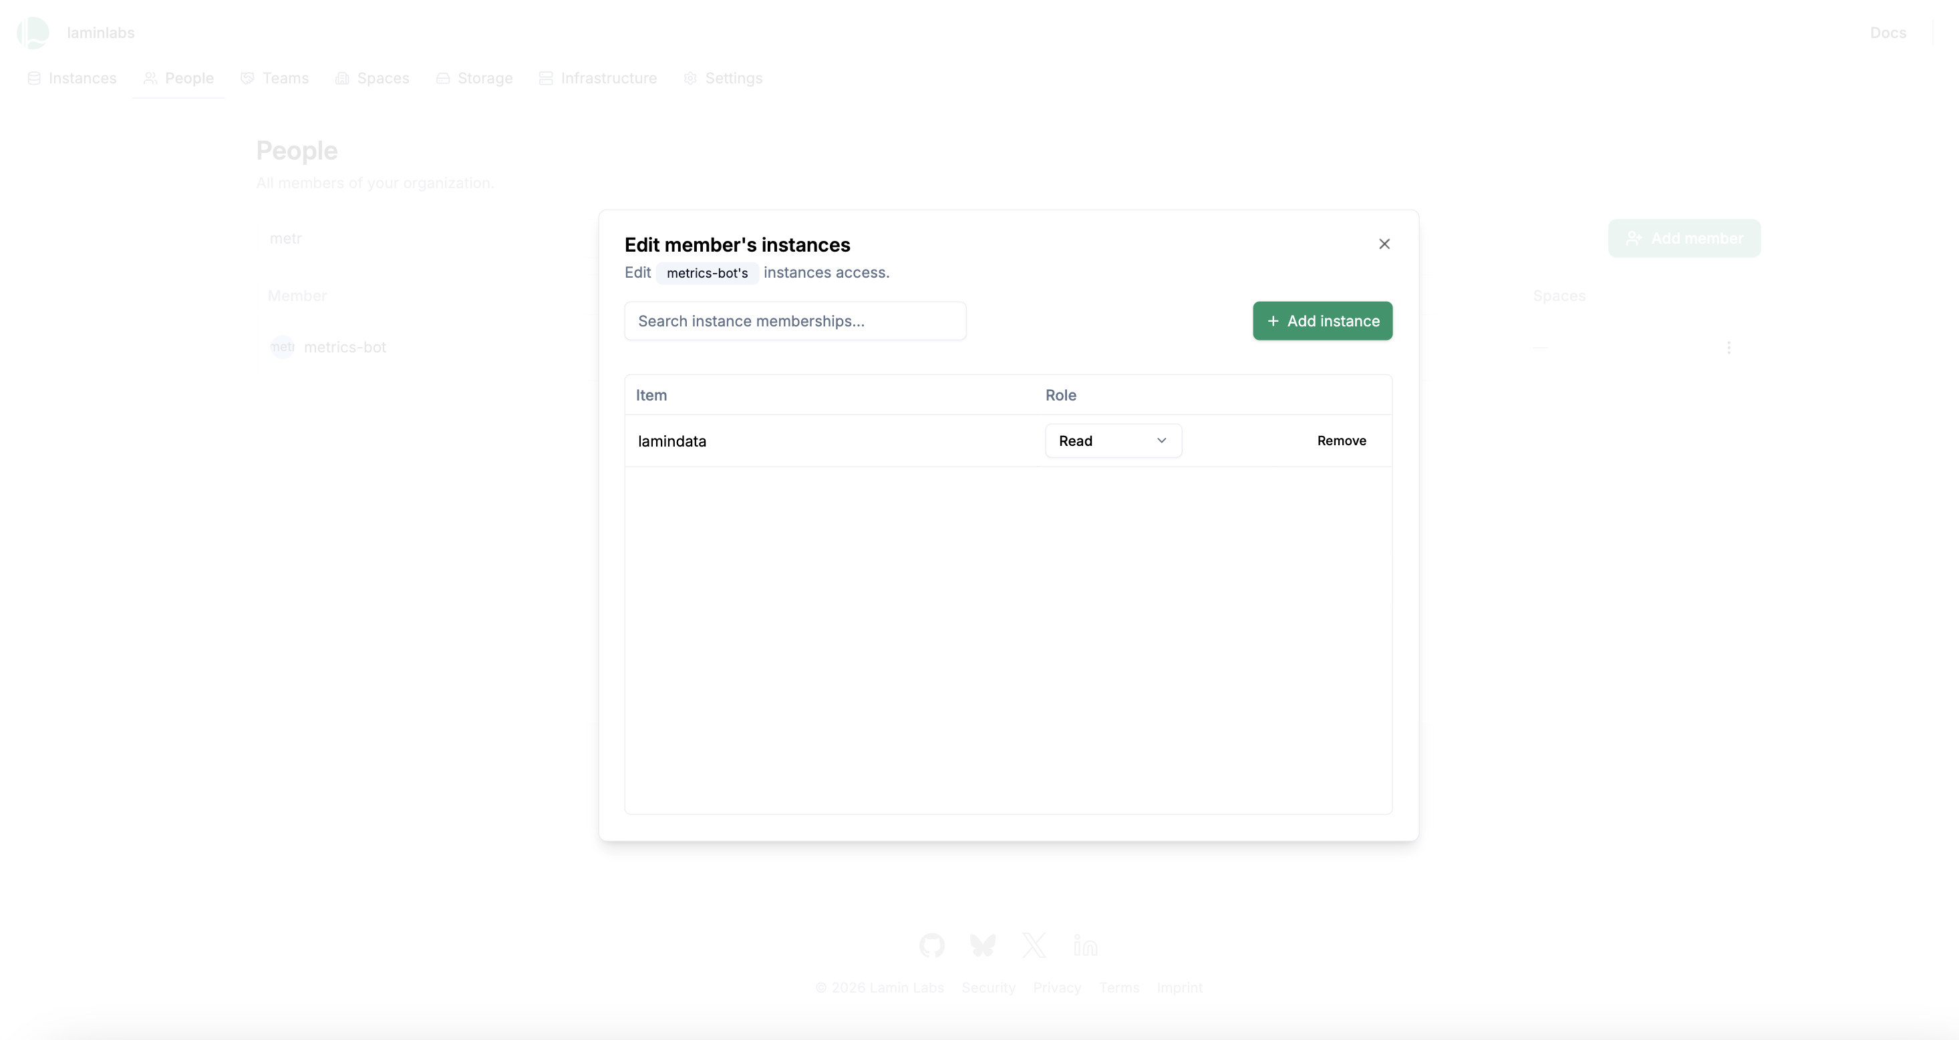Click the Add instance button

1322,320
